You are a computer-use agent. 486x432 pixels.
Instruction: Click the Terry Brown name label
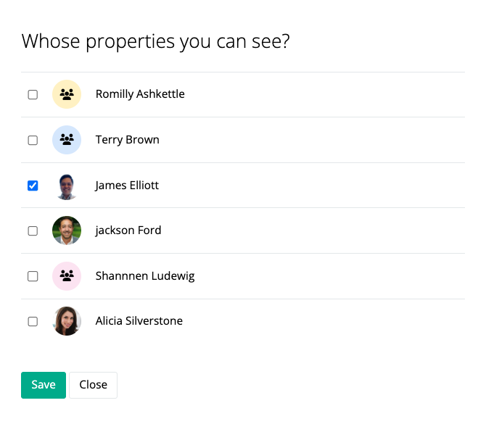click(x=128, y=140)
